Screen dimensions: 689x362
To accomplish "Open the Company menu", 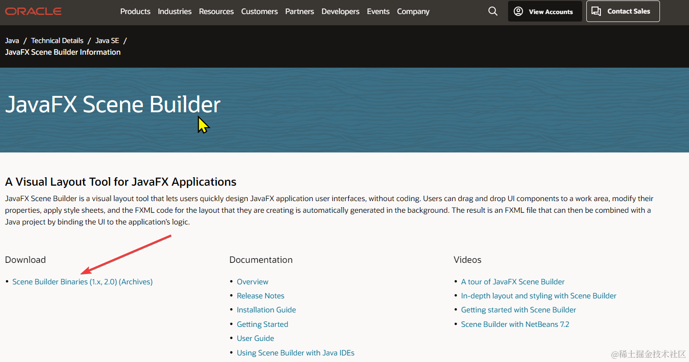I will pos(413,11).
